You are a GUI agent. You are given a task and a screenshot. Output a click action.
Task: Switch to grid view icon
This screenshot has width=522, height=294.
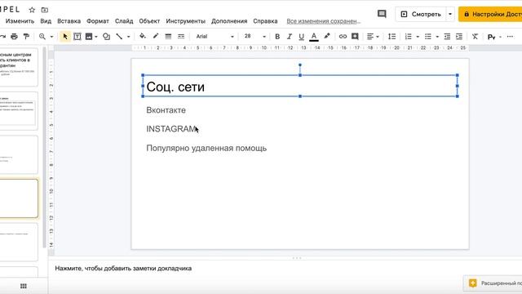tap(24, 286)
